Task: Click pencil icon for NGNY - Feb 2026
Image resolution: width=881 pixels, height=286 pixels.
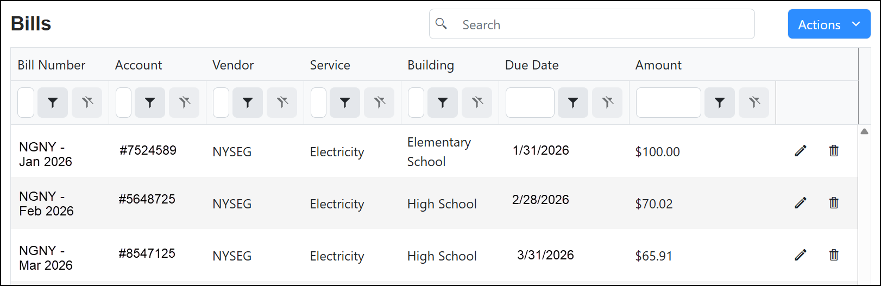Action: (x=800, y=203)
